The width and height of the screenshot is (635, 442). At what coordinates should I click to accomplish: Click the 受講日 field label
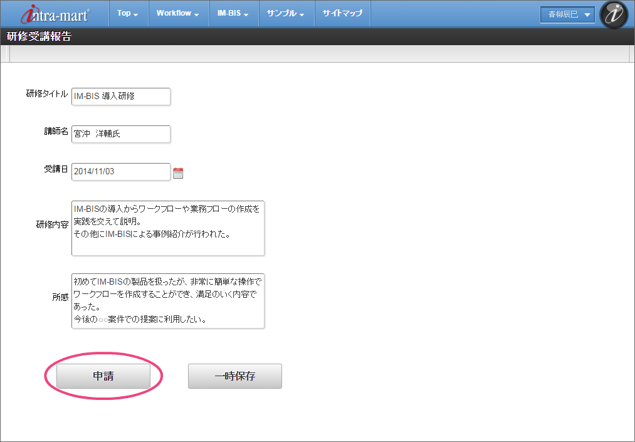pyautogui.click(x=56, y=169)
